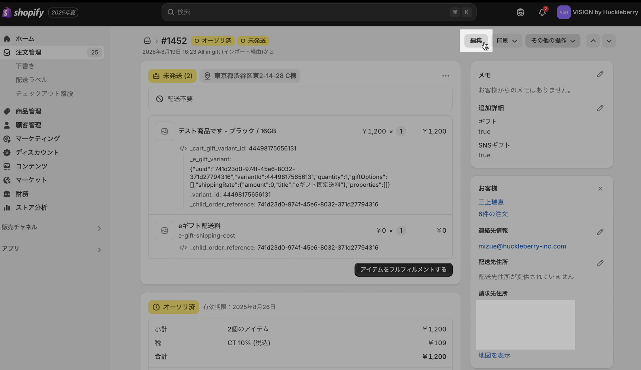Open the Sidekick assistant icon in top bar

520,12
